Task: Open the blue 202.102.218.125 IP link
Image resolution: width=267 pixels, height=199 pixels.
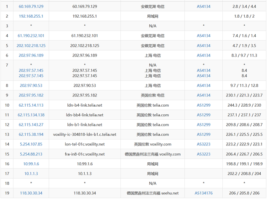Action: point(31,46)
